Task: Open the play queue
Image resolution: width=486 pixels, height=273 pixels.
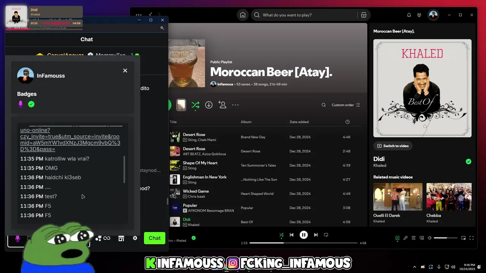Action: point(414,238)
